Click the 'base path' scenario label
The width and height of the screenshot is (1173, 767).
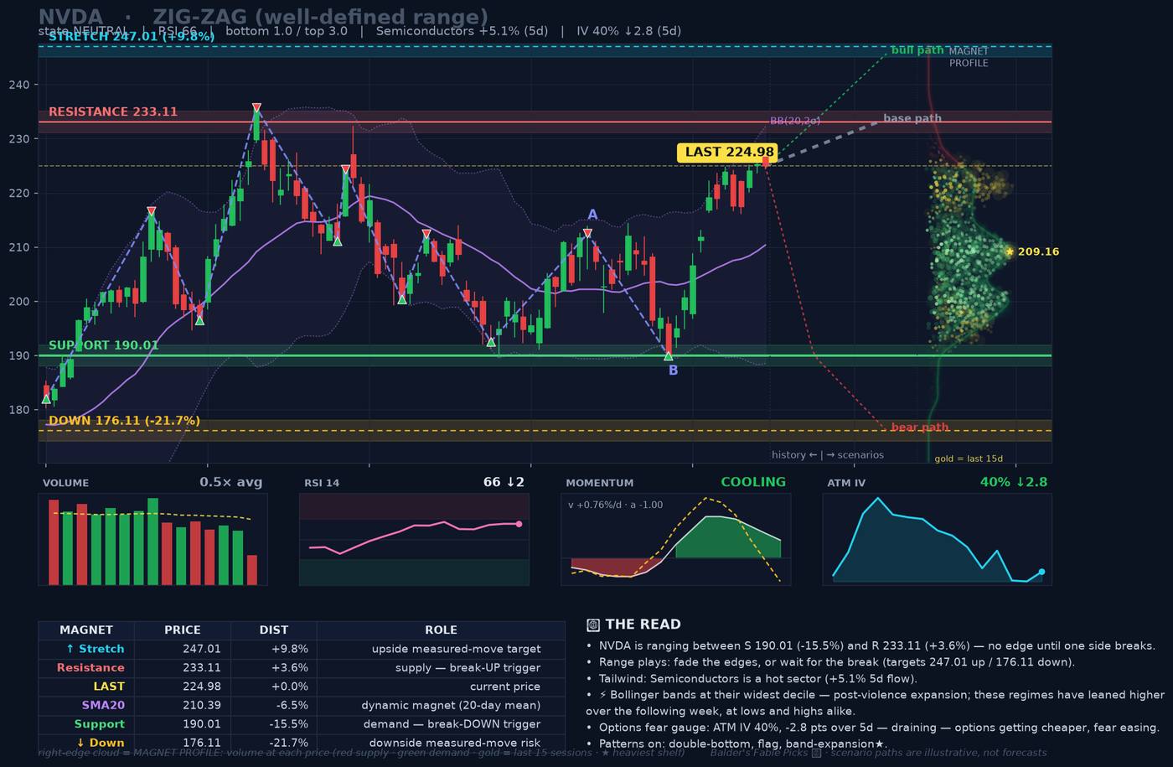pyautogui.click(x=912, y=118)
